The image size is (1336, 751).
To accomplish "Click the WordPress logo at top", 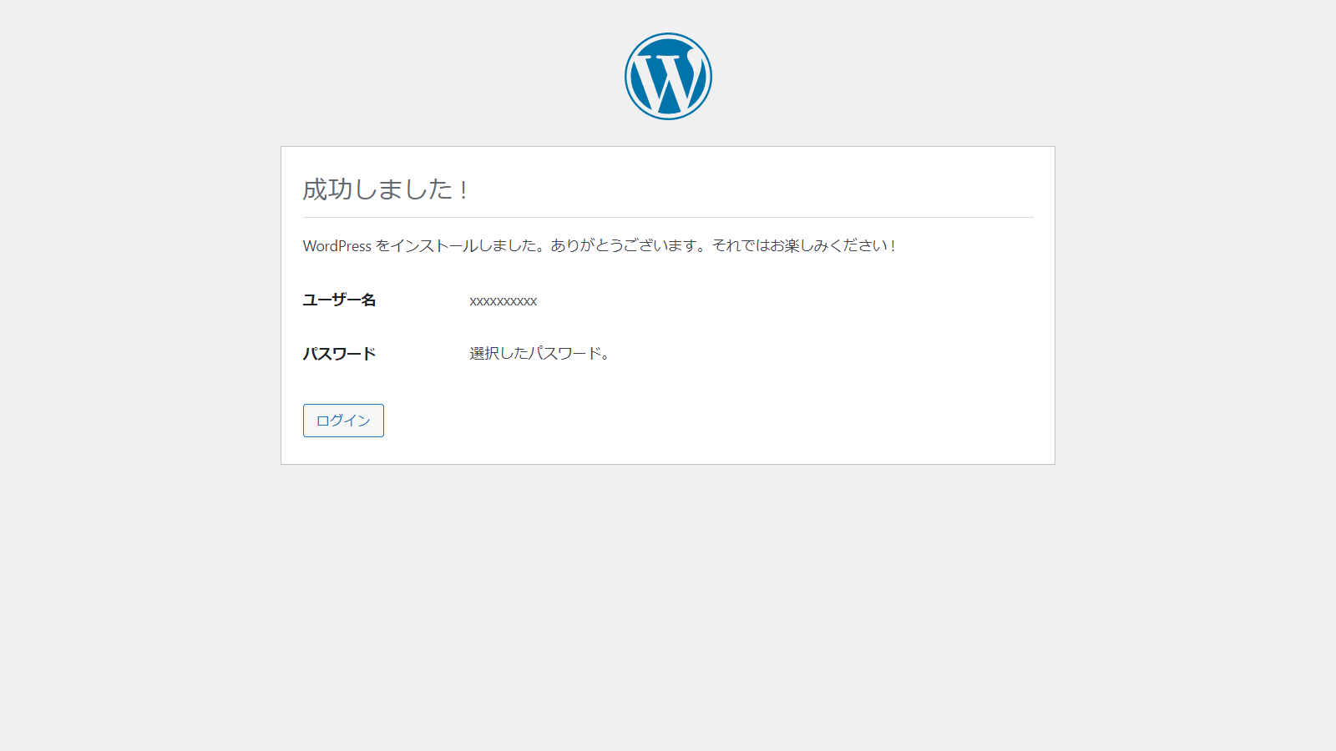I will (668, 76).
